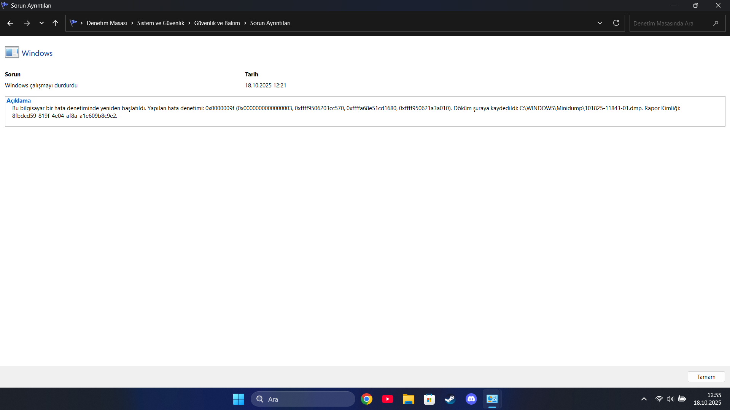Click the Windows heading text

click(x=37, y=53)
